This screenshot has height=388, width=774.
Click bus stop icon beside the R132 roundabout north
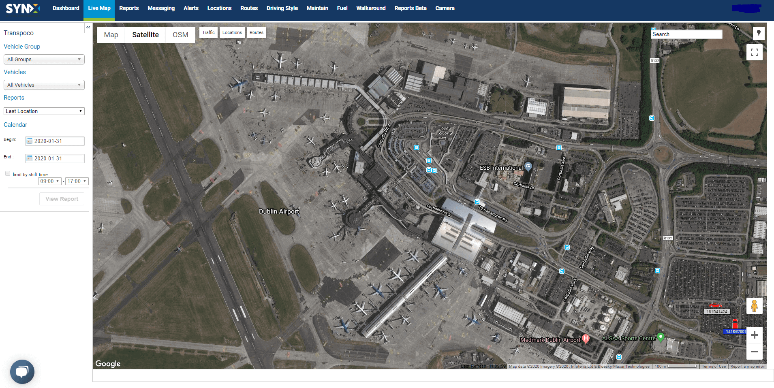[x=652, y=118]
